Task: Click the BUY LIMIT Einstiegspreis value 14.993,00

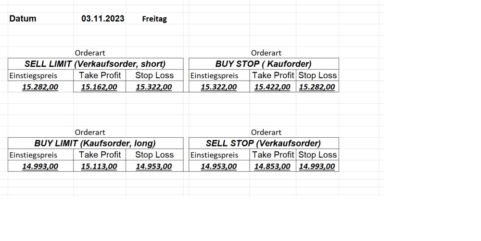Action: 40,166
